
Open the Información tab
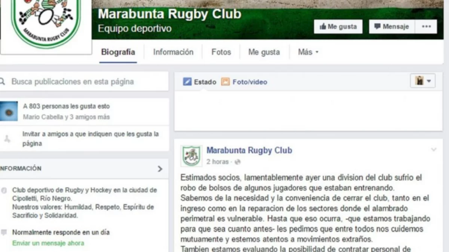pos(173,52)
